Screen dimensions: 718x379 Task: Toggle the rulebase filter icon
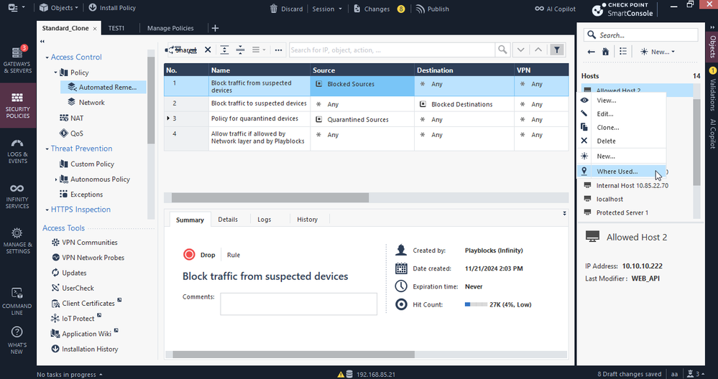[x=557, y=50]
